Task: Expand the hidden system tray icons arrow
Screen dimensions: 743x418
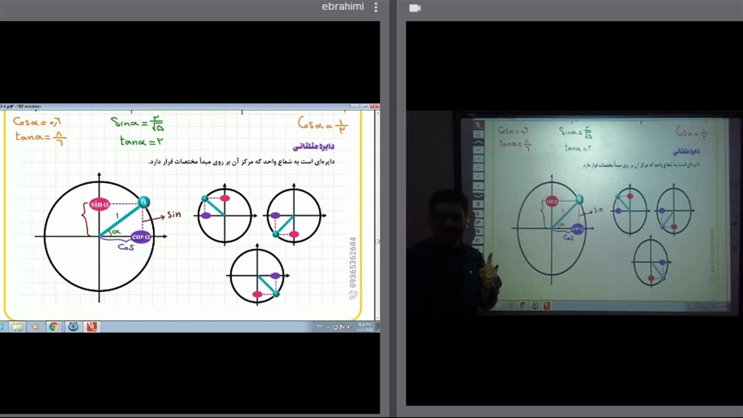Action: click(328, 327)
